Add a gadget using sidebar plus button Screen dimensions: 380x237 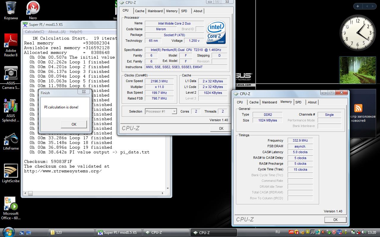click(x=358, y=6)
